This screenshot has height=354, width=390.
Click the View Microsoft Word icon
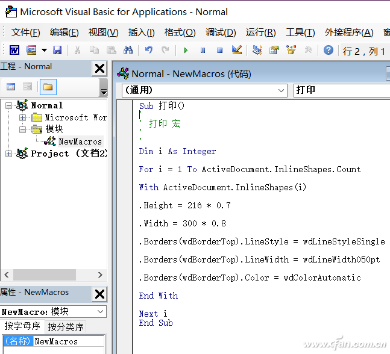coord(14,51)
